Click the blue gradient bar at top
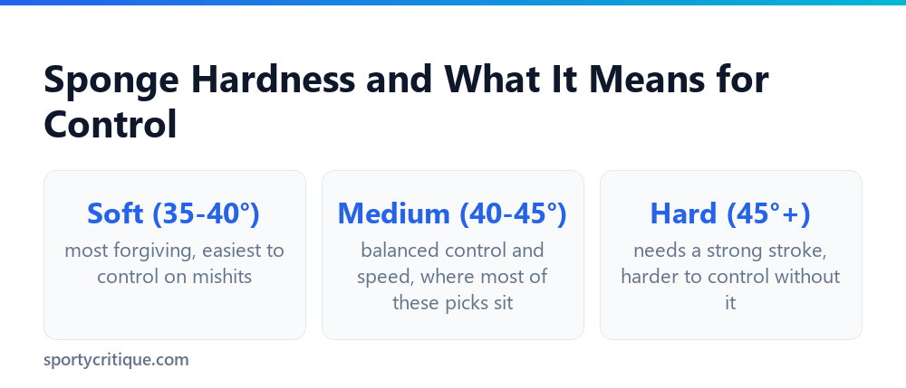 453,3
